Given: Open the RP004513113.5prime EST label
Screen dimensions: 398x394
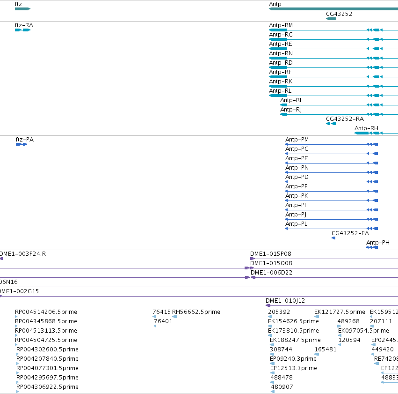Looking at the screenshot, I should [x=46, y=331].
